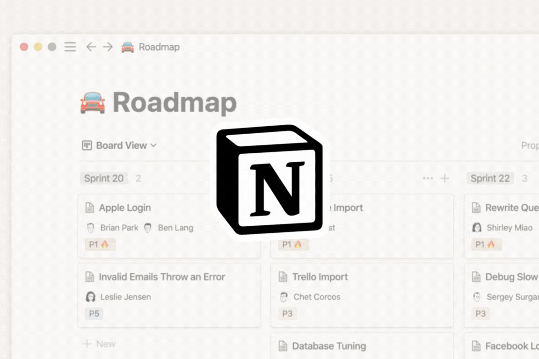539x359 pixels.
Task: Click the P1 tag on Apple Login
Action: coord(100,244)
